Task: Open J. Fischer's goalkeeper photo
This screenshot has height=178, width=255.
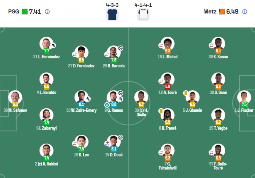Action: (x=244, y=97)
